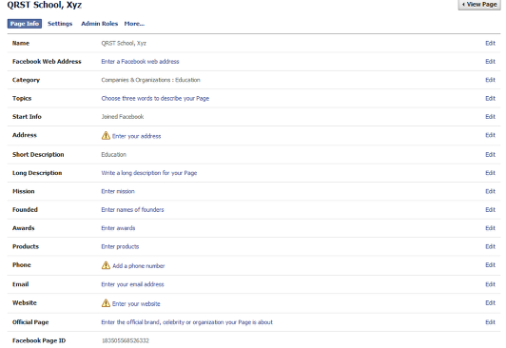Click the warning icon in the Address row

pyautogui.click(x=106, y=135)
